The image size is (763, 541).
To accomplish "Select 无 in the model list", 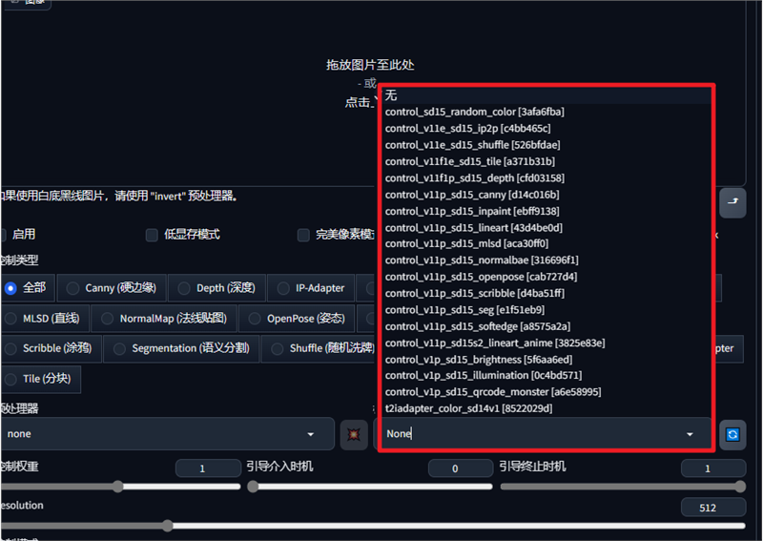I will point(545,95).
